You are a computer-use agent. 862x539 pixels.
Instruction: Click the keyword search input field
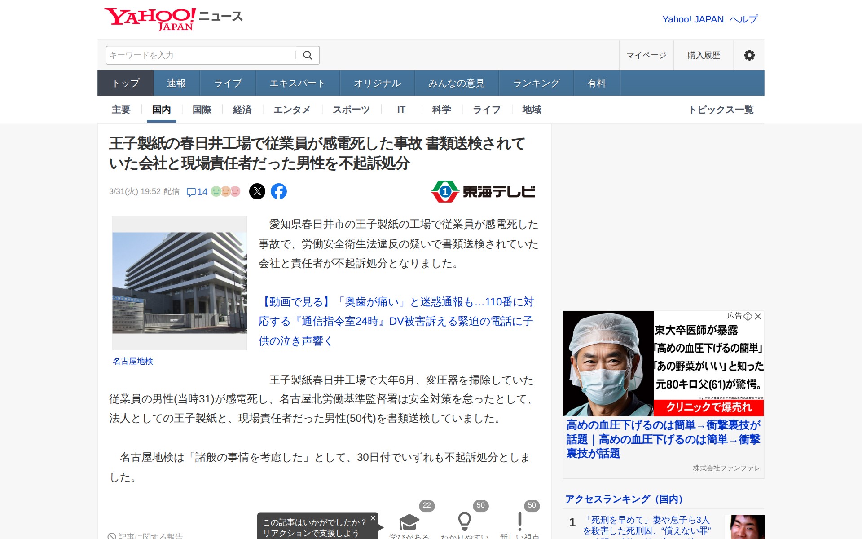pos(201,55)
